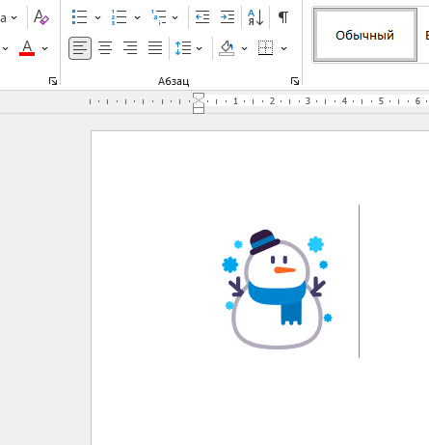Select the Обычный style
Screen dimensions: 429x445
(365, 35)
